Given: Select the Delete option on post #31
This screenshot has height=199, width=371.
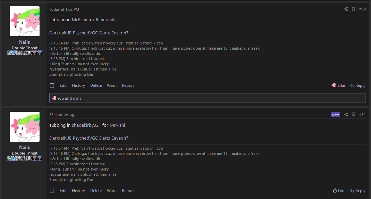Looking at the screenshot, I should [96, 190].
